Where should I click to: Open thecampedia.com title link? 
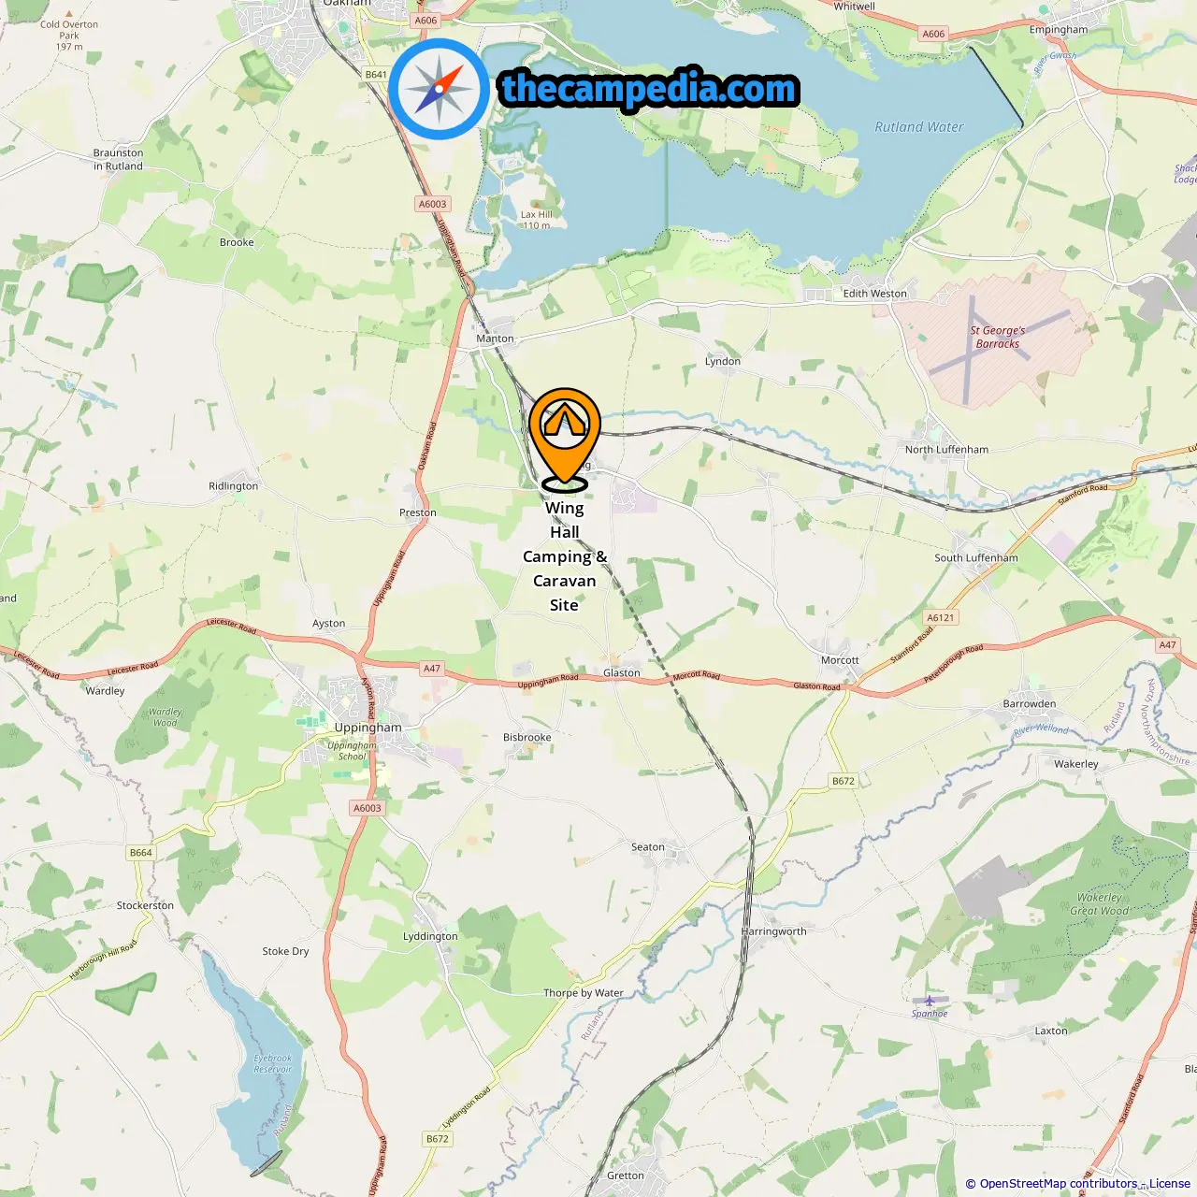click(x=649, y=89)
